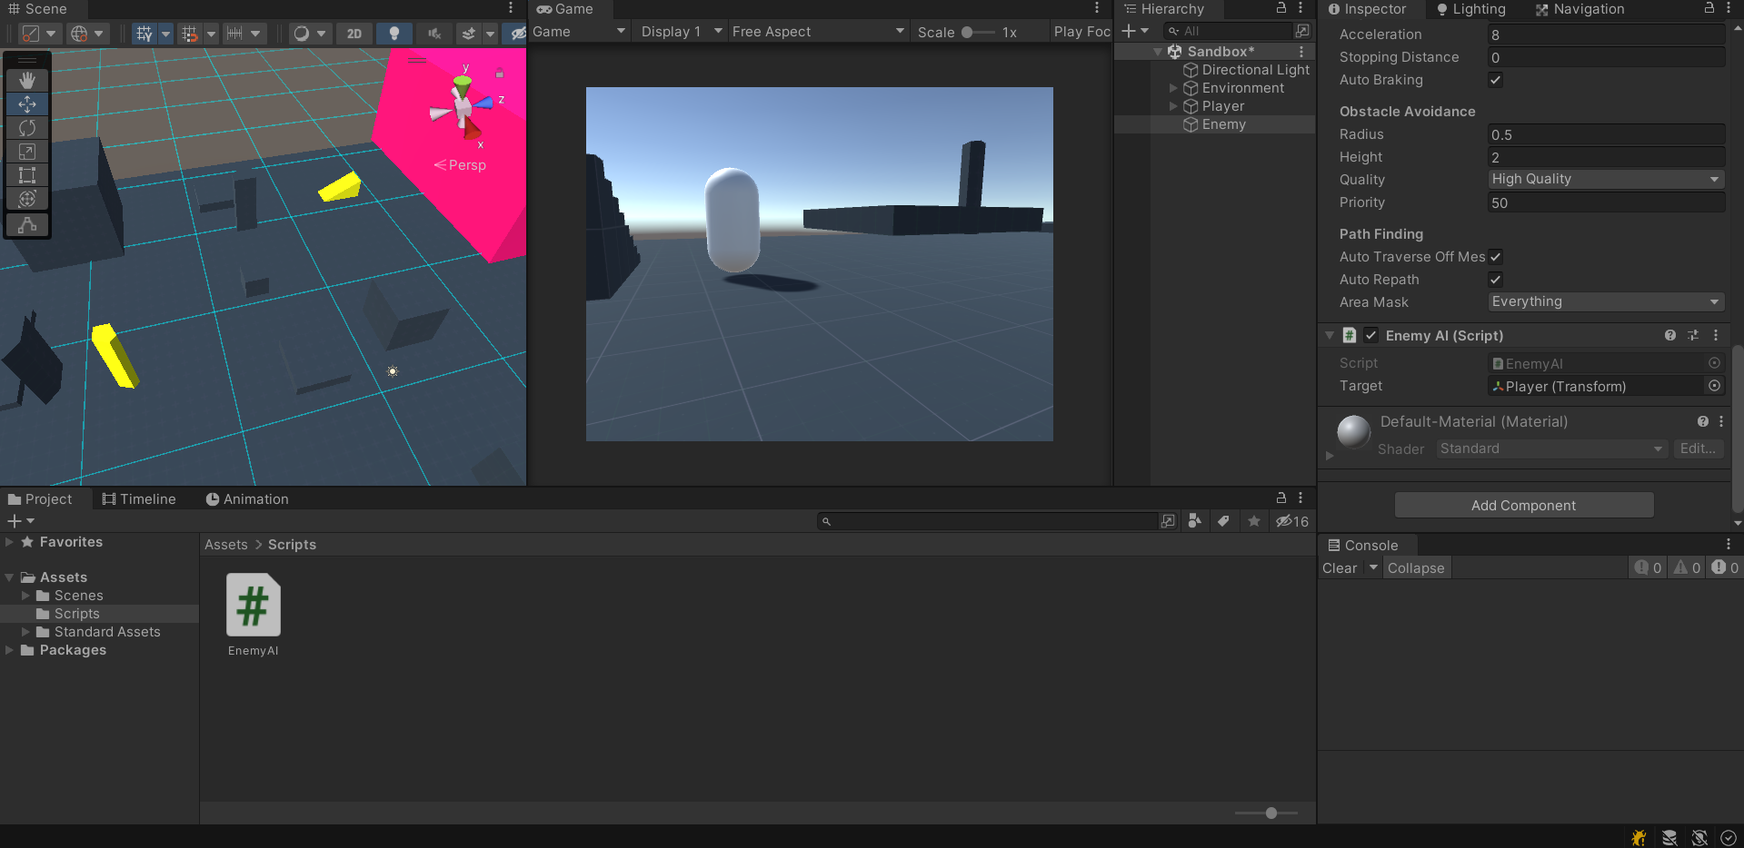The width and height of the screenshot is (1744, 848).
Task: Toggle scene audio mute icon
Action: click(434, 34)
